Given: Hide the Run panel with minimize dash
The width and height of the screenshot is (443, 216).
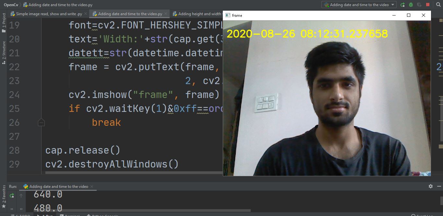Looking at the screenshot, I should [438, 186].
